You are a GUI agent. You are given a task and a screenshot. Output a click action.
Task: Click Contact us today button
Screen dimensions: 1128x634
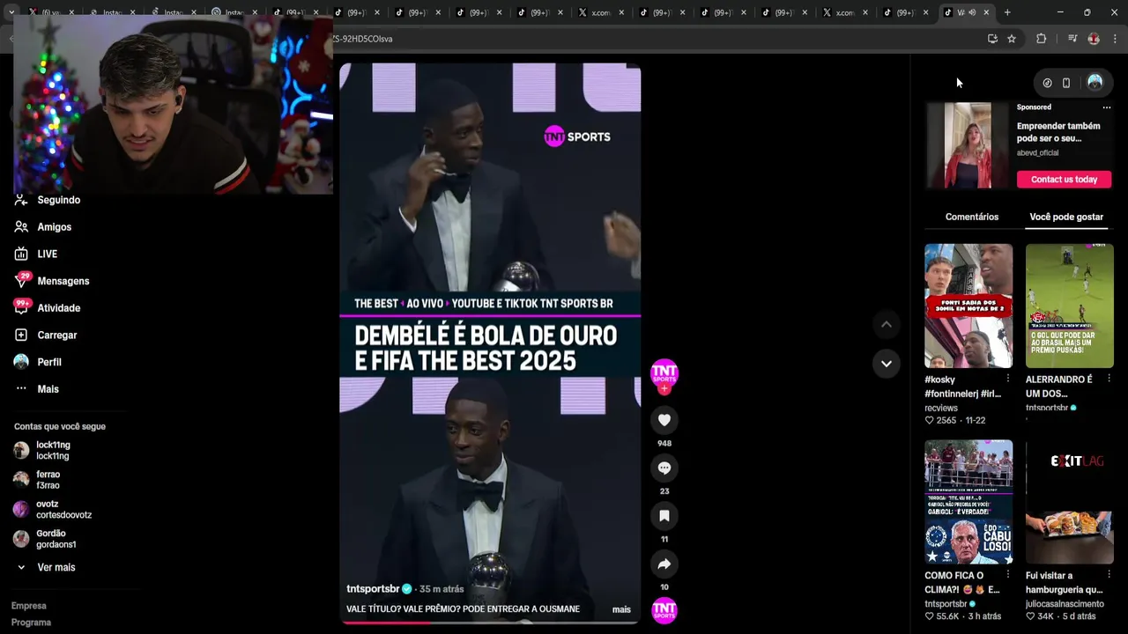pos(1064,179)
